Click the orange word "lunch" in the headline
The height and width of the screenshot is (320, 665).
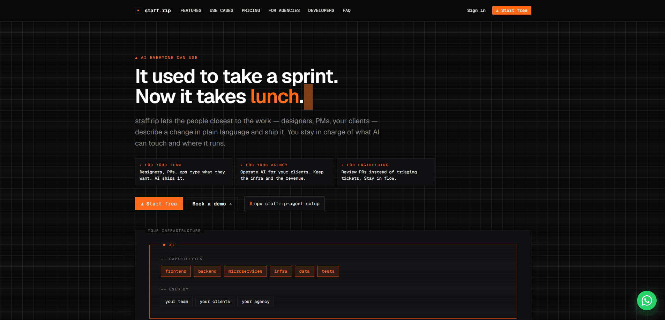(275, 96)
